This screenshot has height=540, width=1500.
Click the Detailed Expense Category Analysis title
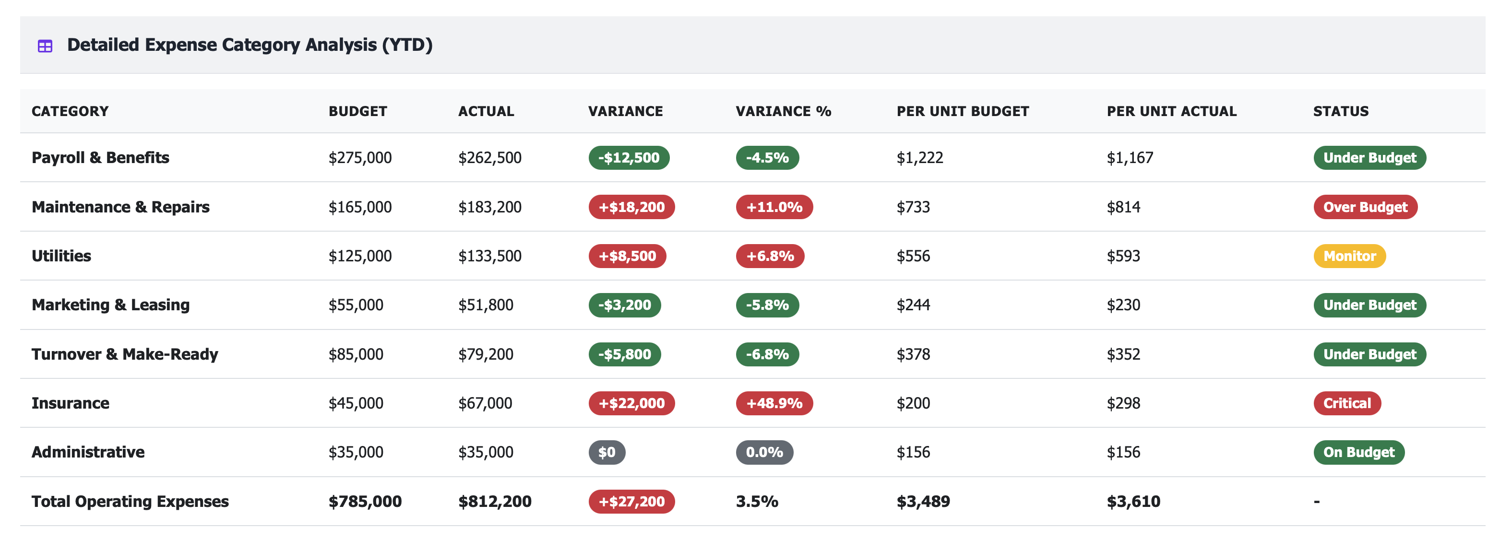(x=249, y=45)
